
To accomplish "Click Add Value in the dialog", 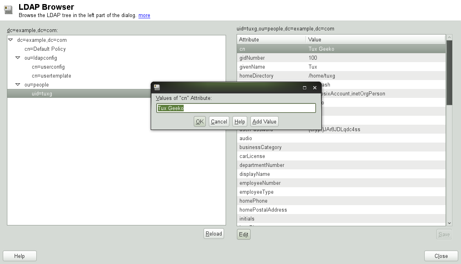I will 264,121.
